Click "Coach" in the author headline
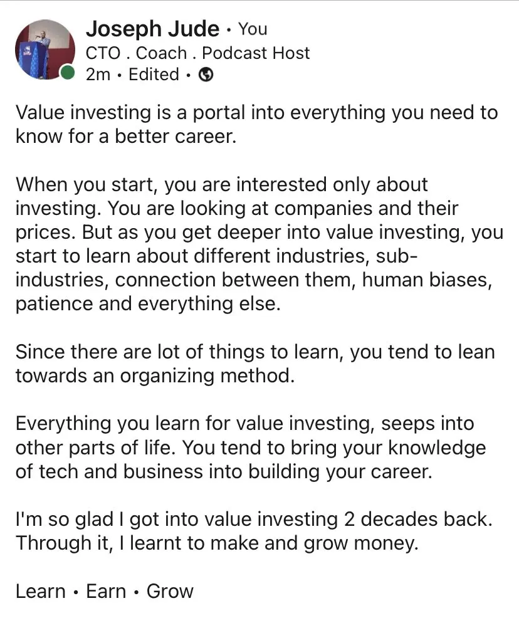This screenshot has width=519, height=628. click(x=161, y=53)
